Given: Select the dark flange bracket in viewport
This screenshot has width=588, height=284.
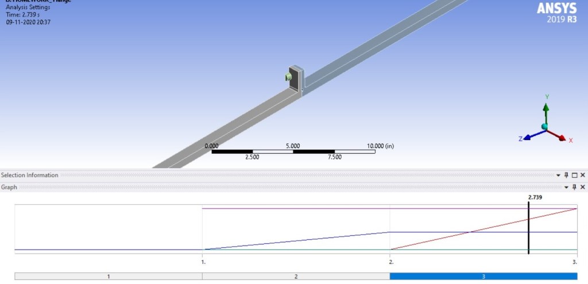Looking at the screenshot, I should click(296, 79).
